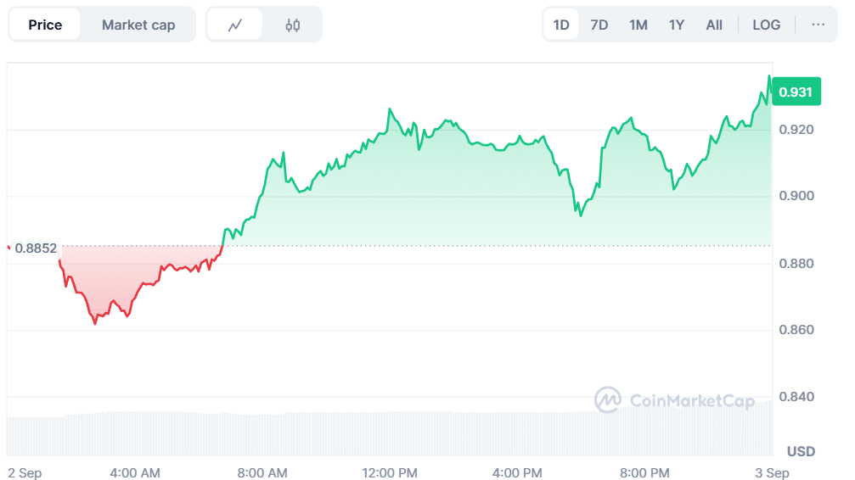Screen dimensions: 855x480
Task: Click the 0.900 price axis label
Action: (x=796, y=196)
